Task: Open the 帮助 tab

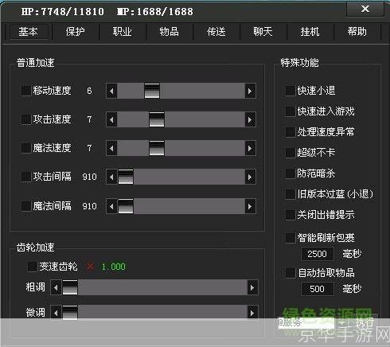Action: coord(357,32)
